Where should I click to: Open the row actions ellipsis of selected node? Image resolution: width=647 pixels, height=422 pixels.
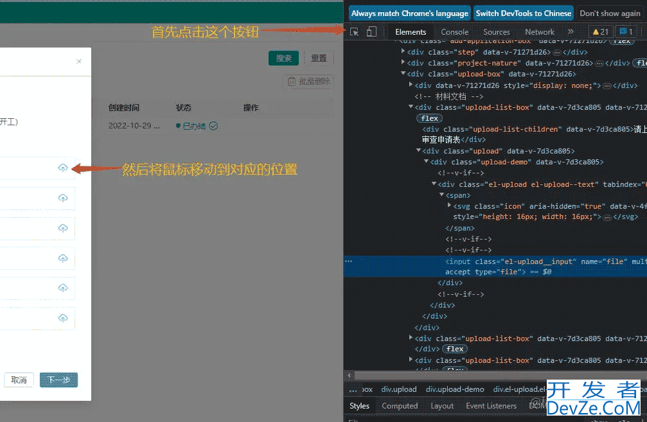point(349,261)
